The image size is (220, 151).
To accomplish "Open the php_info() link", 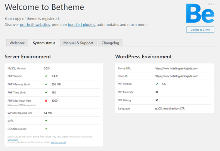I will click(13, 139).
